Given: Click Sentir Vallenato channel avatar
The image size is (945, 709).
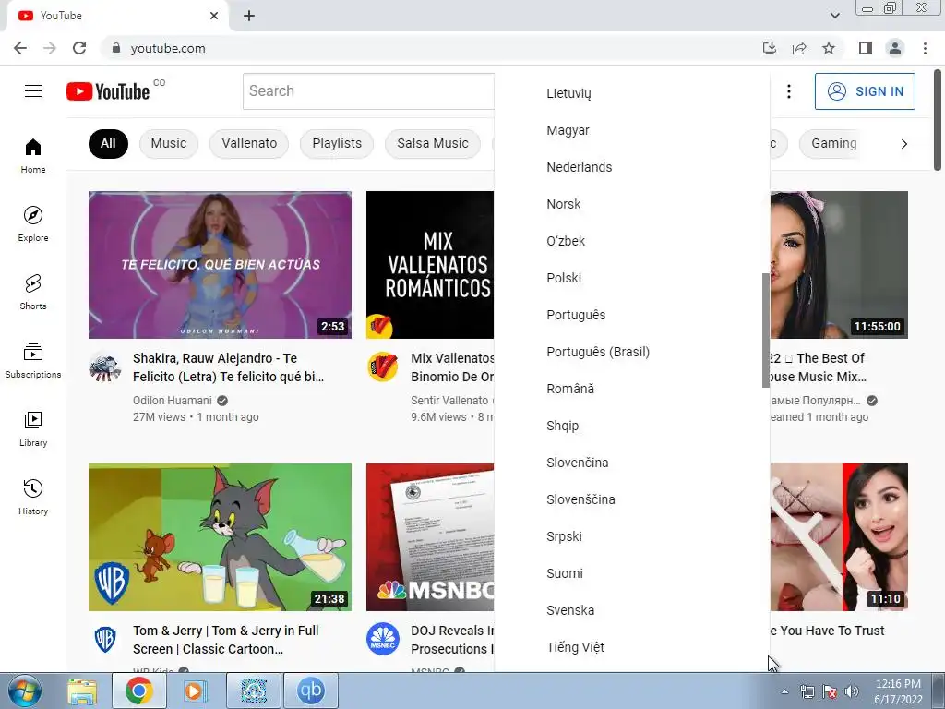Looking at the screenshot, I should pos(383,367).
